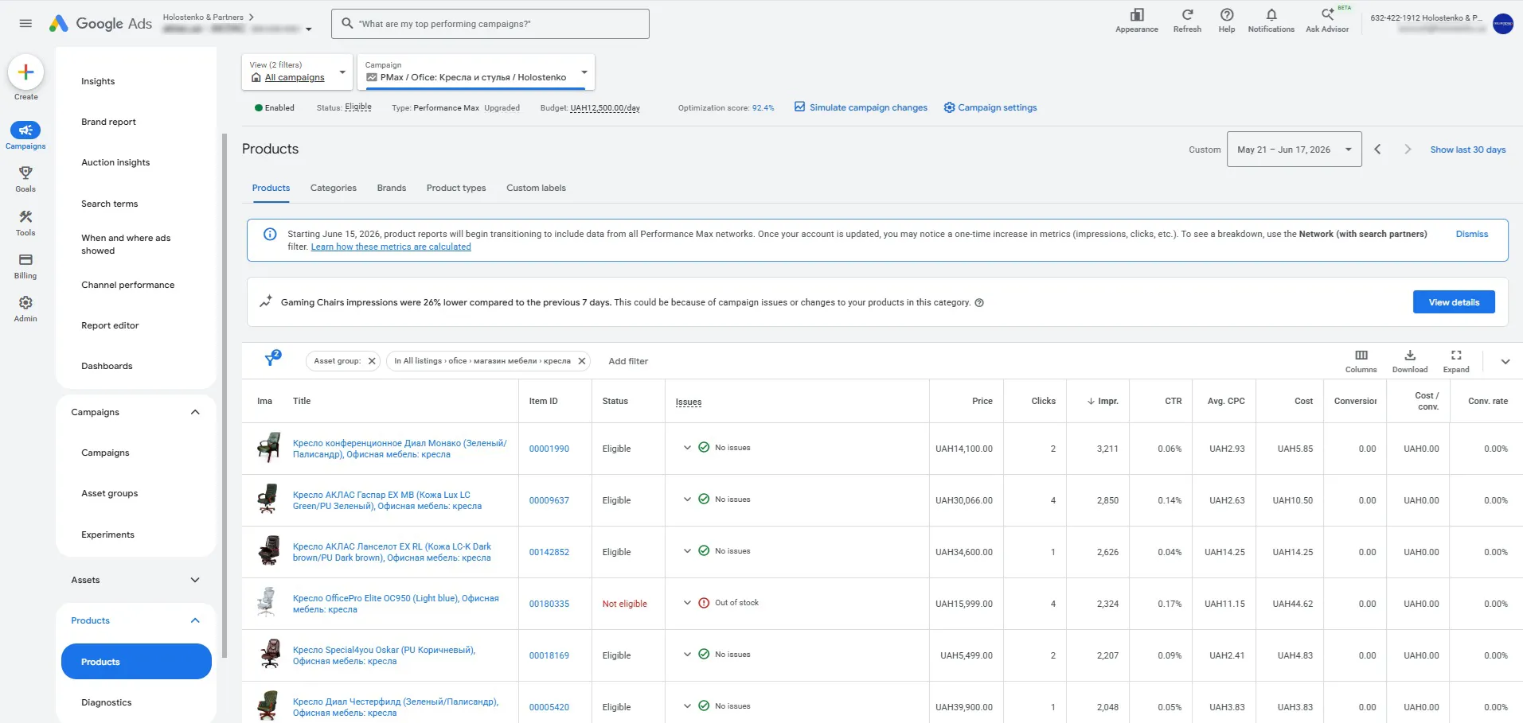1523x723 pixels.
Task: Click the Create plus button
Action: tap(25, 72)
